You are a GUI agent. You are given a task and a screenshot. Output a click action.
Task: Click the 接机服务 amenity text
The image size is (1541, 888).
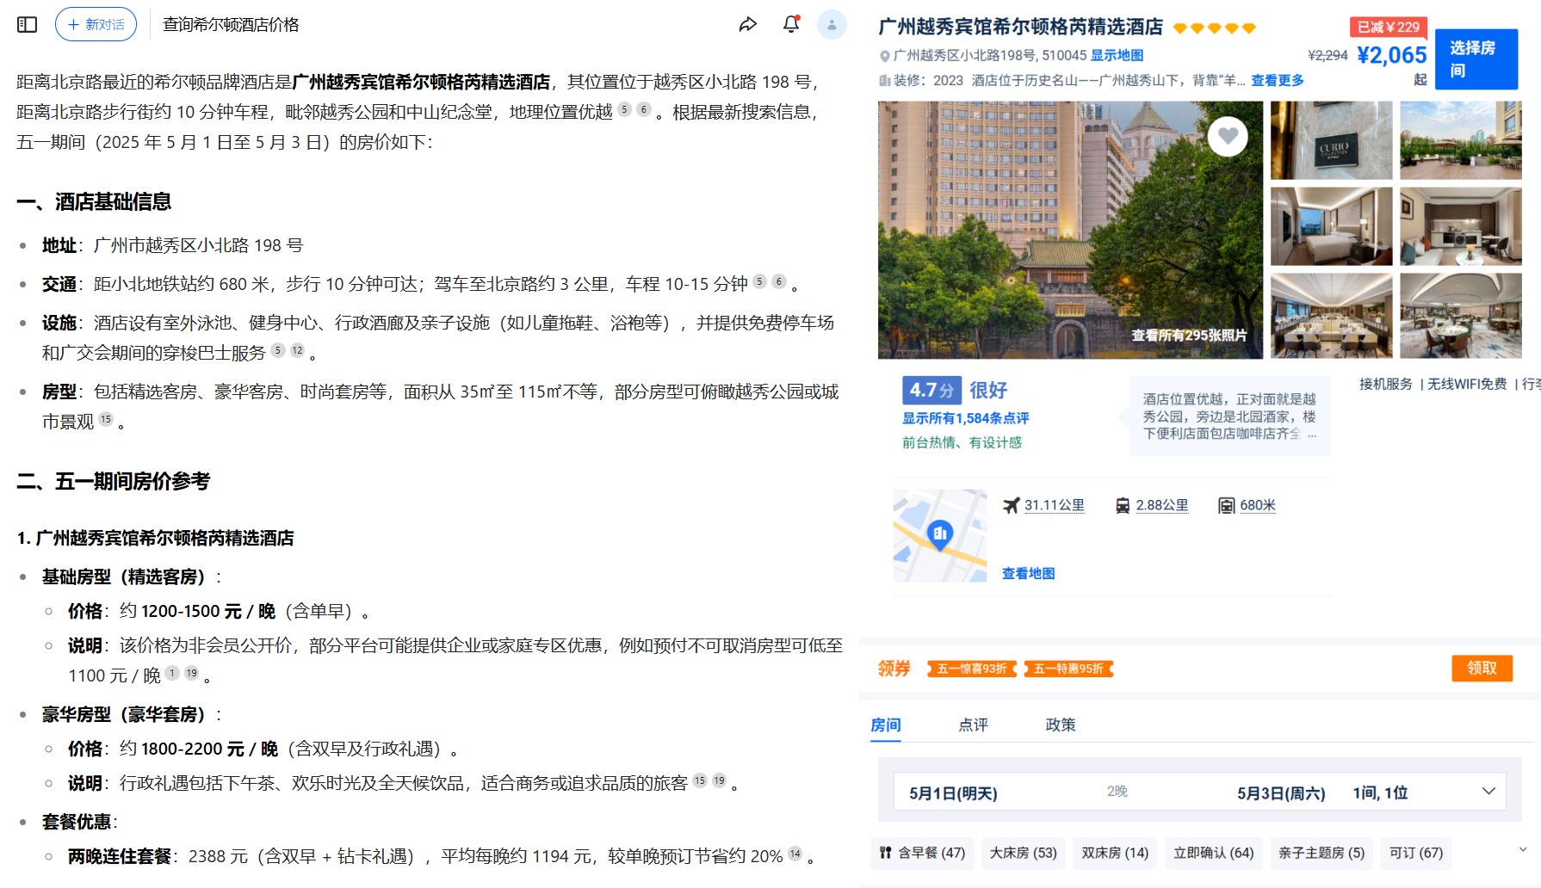pos(1386,384)
